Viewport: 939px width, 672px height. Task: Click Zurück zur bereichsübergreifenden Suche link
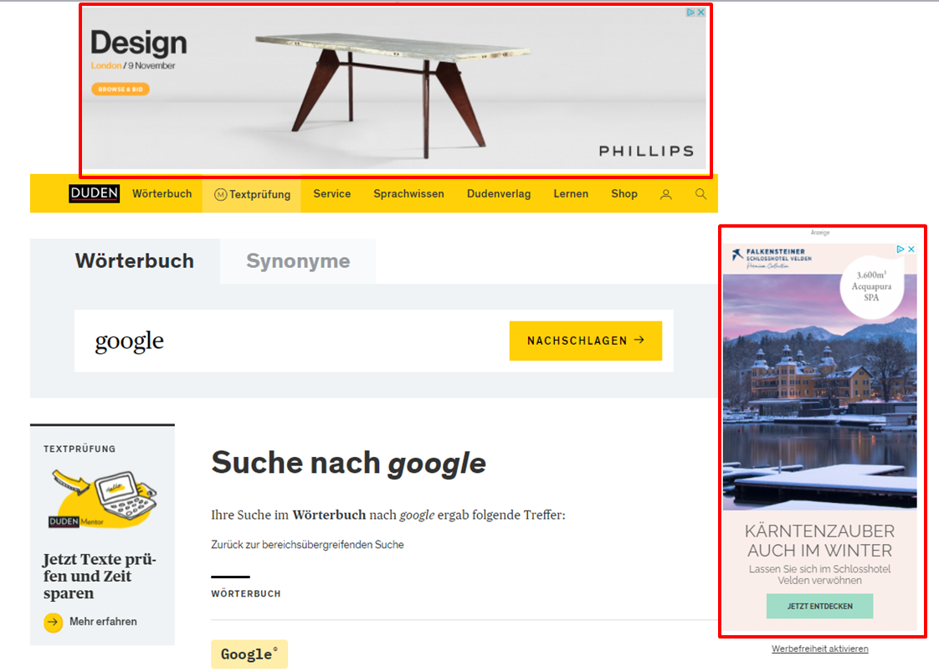[x=308, y=544]
